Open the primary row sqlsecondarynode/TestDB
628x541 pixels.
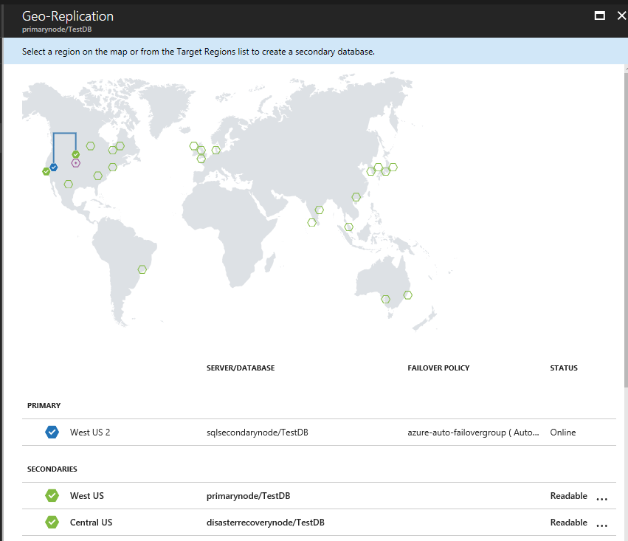319,432
